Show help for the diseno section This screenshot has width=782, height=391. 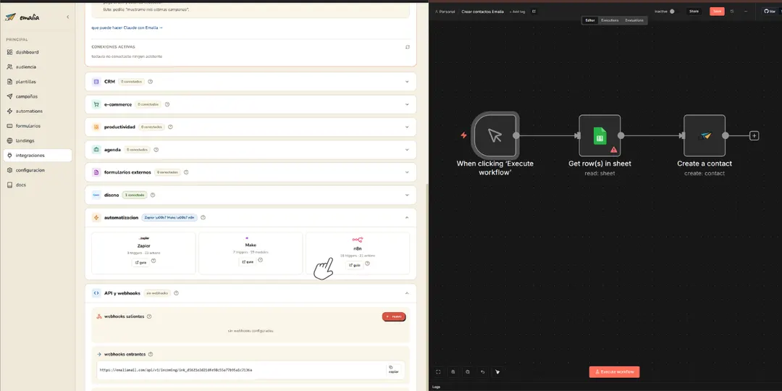pos(153,195)
